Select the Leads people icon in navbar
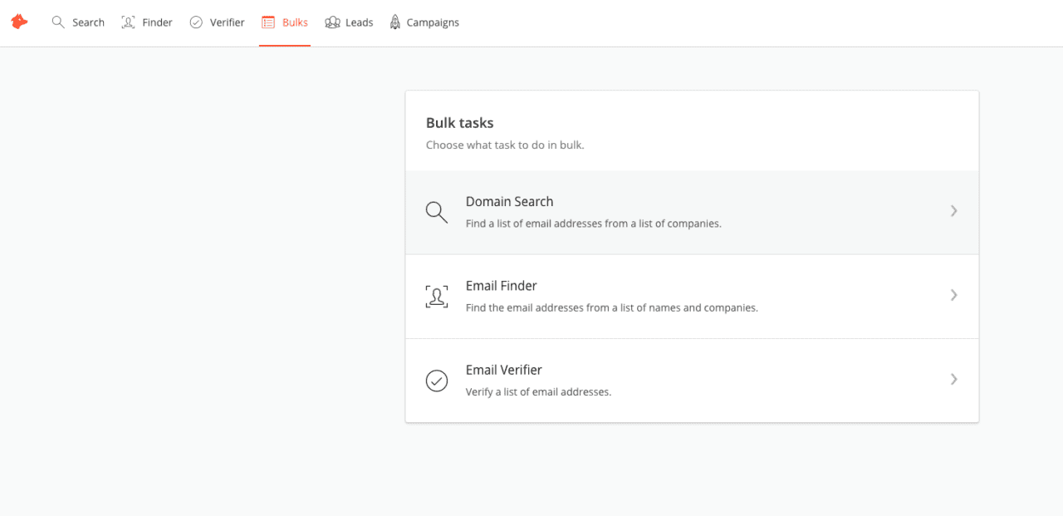Screen dimensions: 1063x516 331,22
